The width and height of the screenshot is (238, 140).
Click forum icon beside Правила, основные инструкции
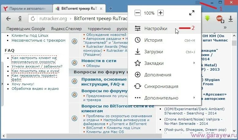(74, 81)
